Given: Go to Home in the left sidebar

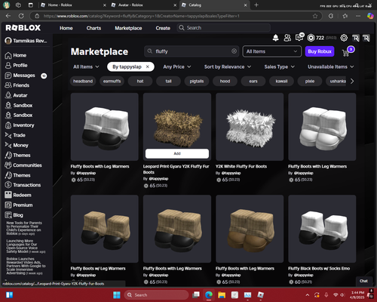Looking at the screenshot, I should click(16, 55).
